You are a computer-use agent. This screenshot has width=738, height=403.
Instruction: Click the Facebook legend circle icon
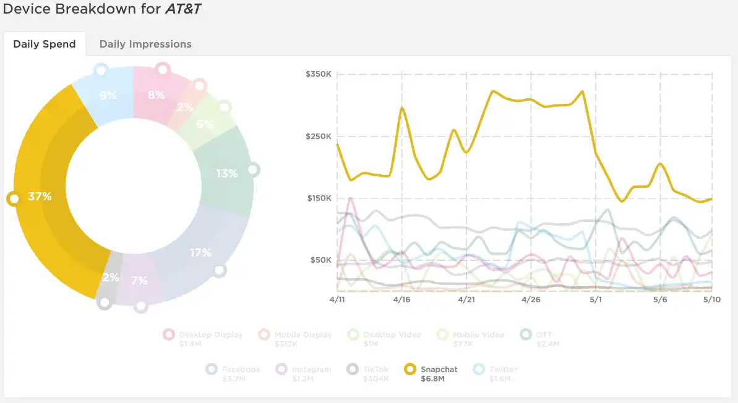(212, 369)
